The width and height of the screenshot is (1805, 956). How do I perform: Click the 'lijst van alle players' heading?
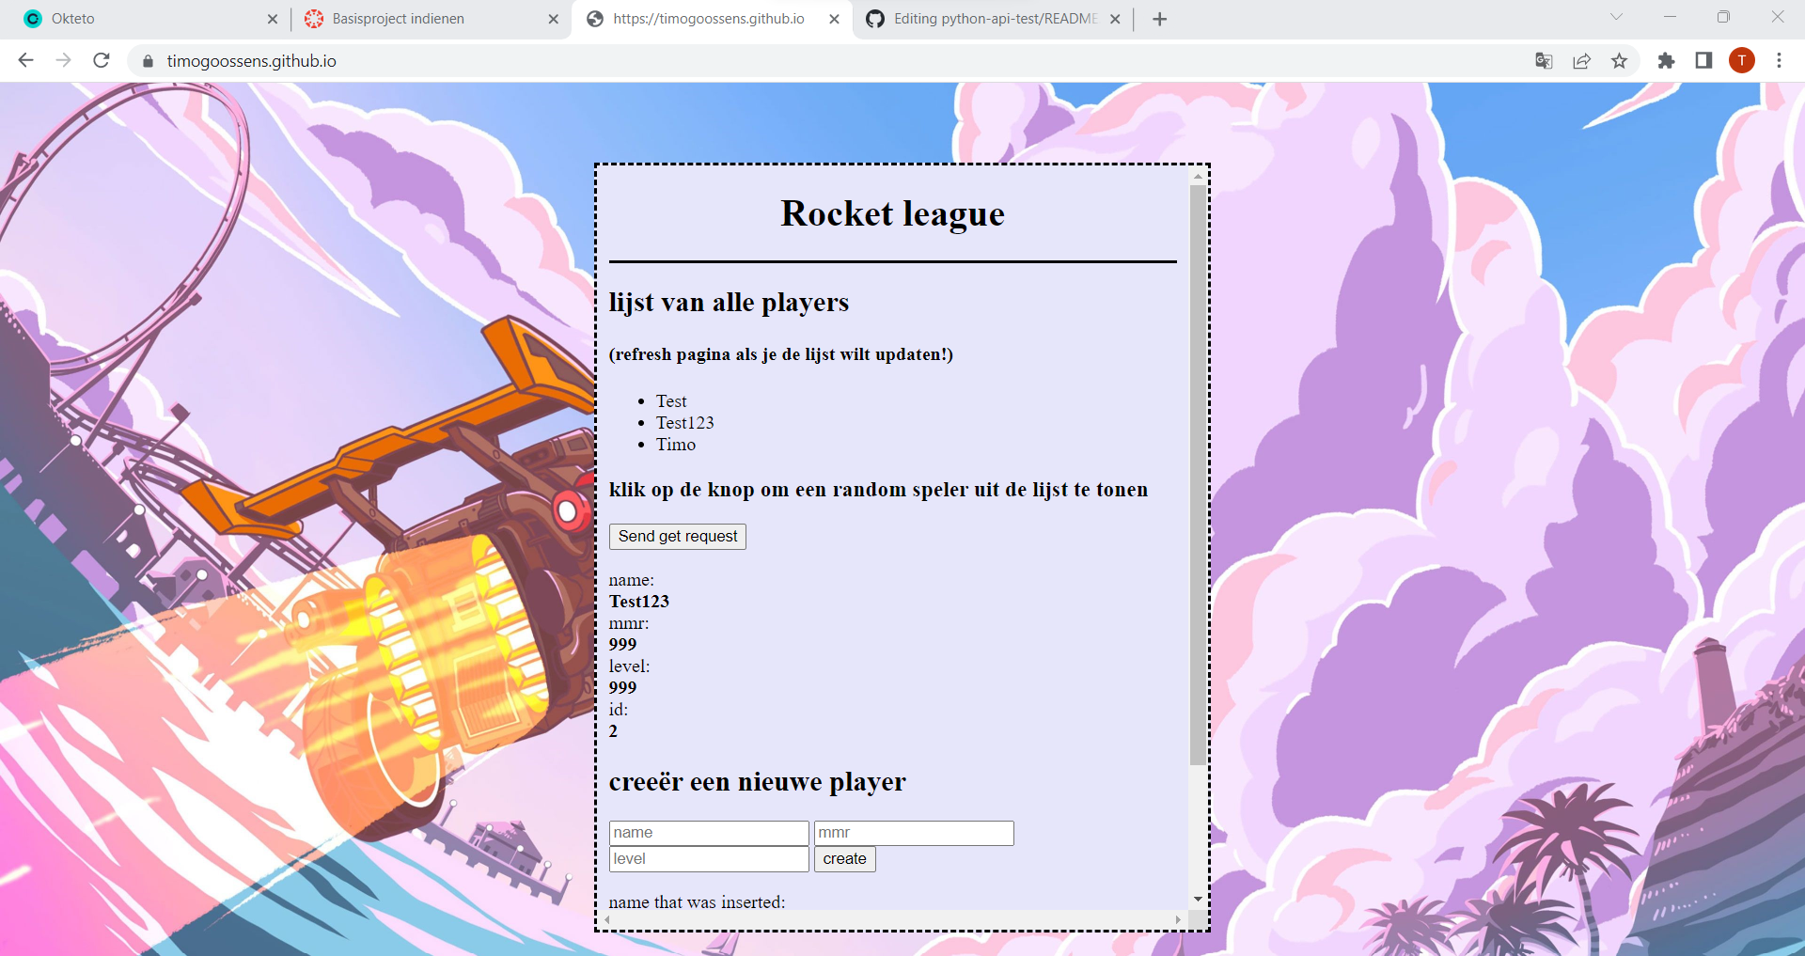[729, 303]
